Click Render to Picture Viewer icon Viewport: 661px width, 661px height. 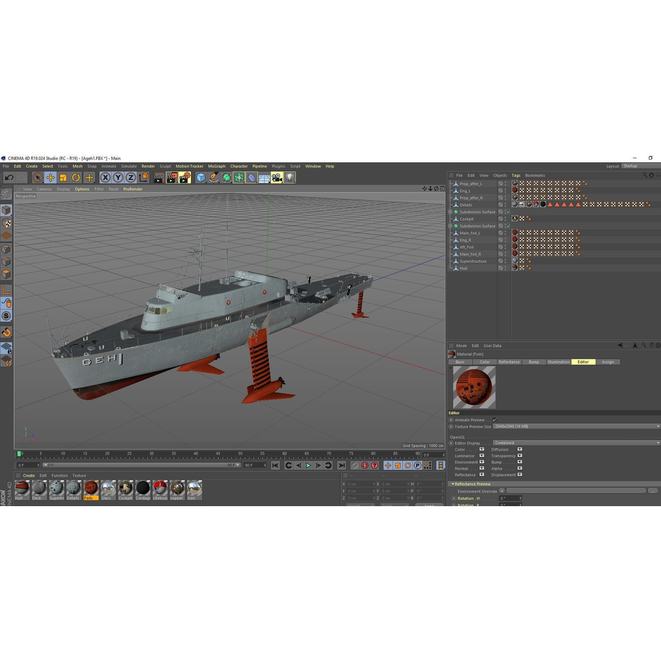(171, 177)
